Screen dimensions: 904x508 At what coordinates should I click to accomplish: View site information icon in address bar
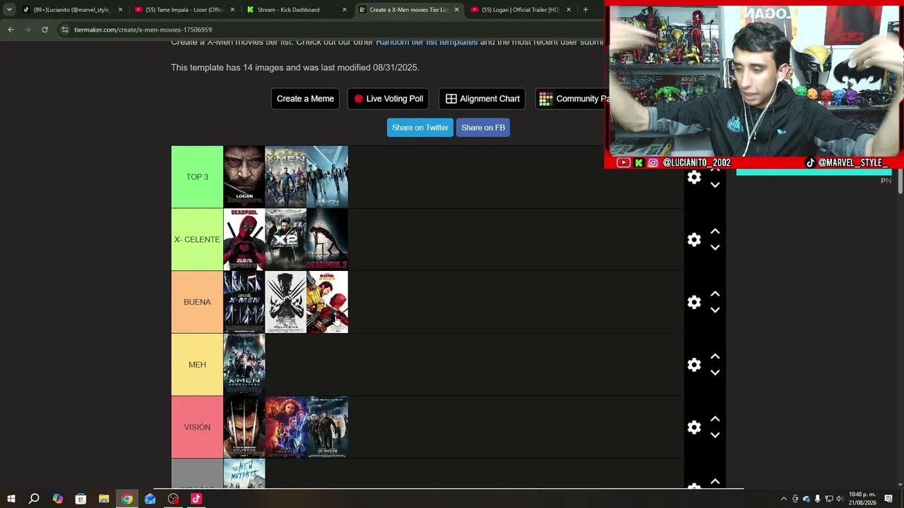(x=64, y=30)
